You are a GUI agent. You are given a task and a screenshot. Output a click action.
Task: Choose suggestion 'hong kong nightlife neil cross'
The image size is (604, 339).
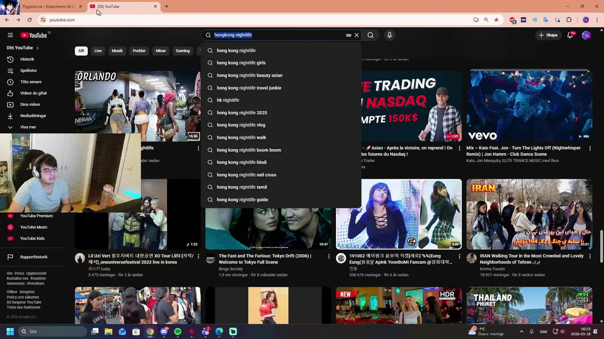click(281, 175)
